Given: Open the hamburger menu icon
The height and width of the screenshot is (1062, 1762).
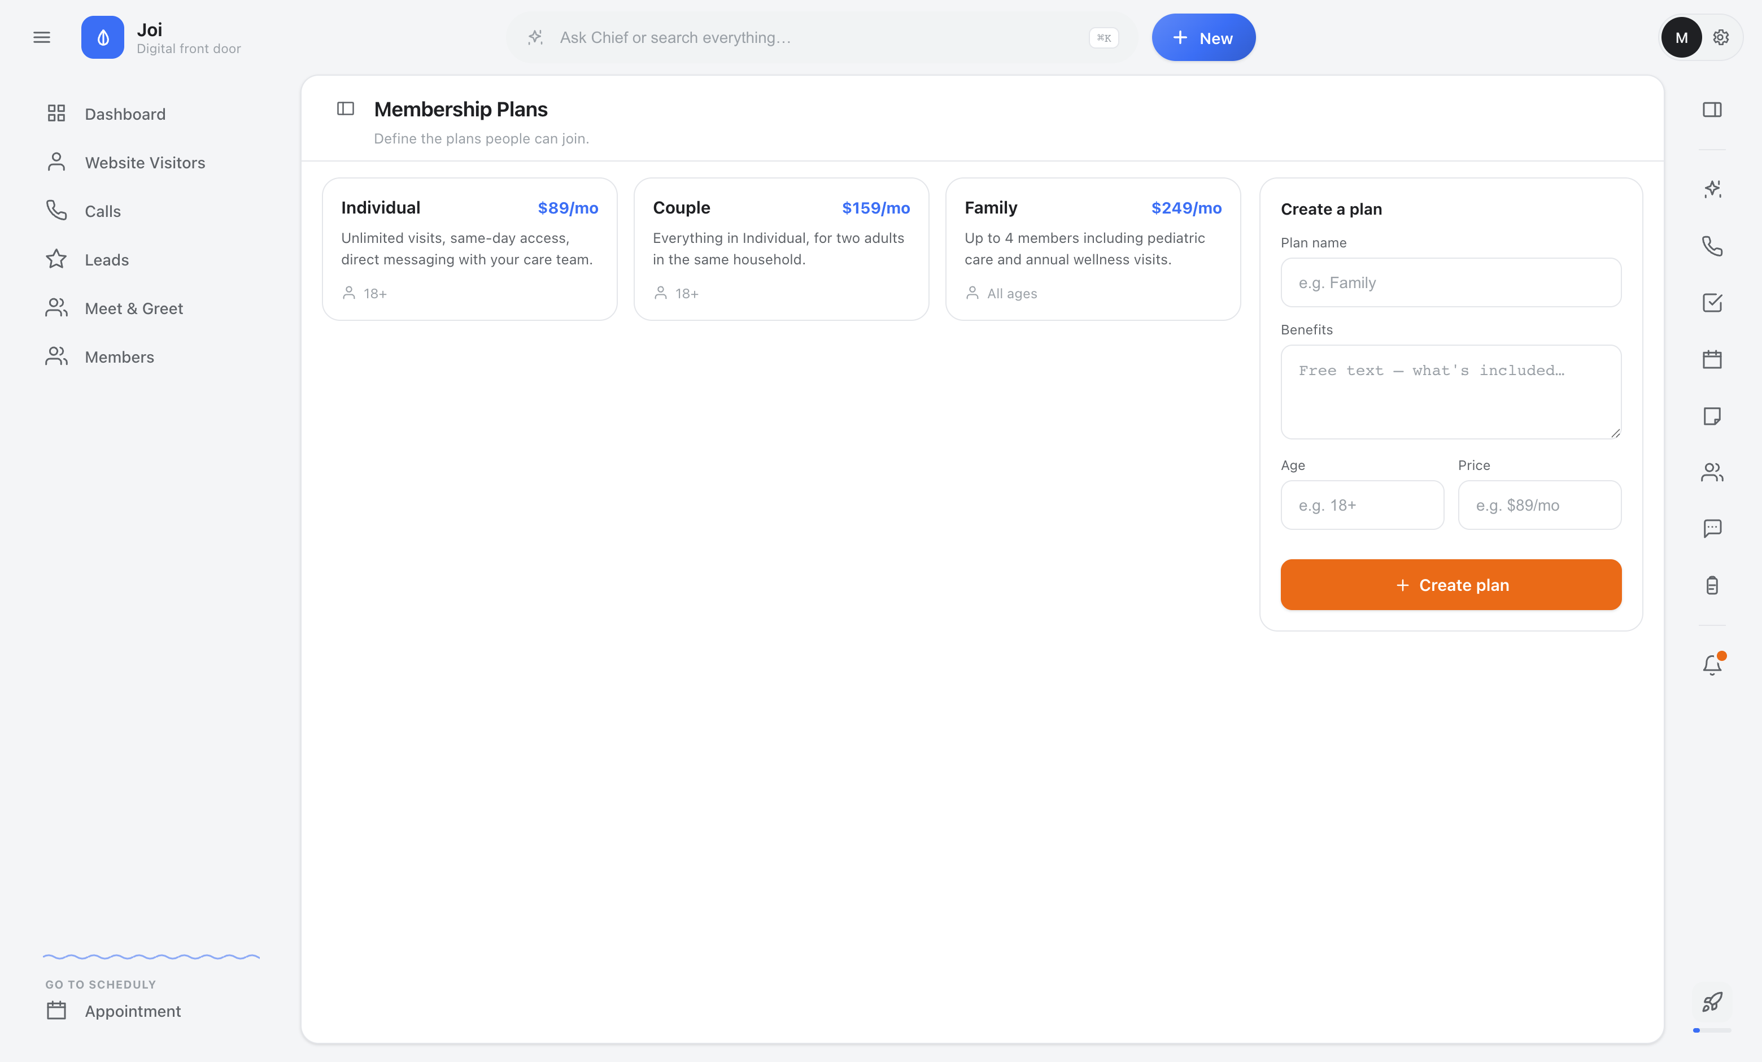Looking at the screenshot, I should pyautogui.click(x=41, y=37).
